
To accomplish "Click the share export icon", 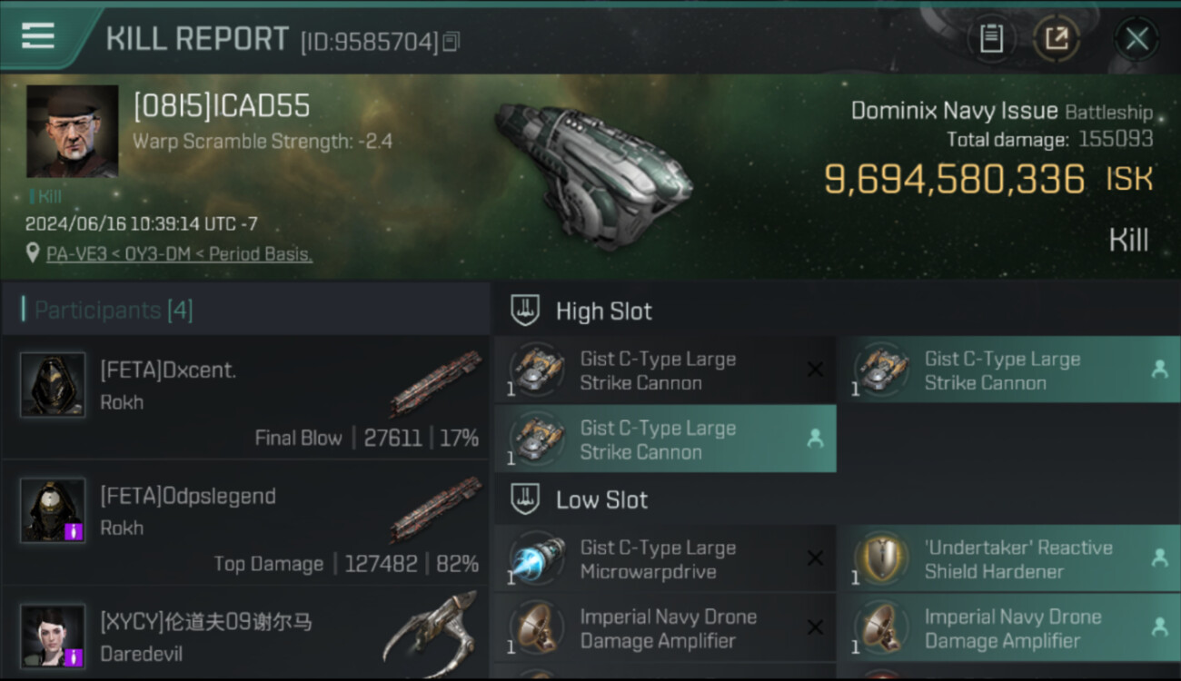I will pyautogui.click(x=1057, y=38).
